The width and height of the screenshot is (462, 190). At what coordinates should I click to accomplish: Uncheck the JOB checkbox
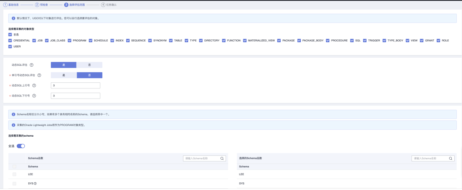pos(34,41)
